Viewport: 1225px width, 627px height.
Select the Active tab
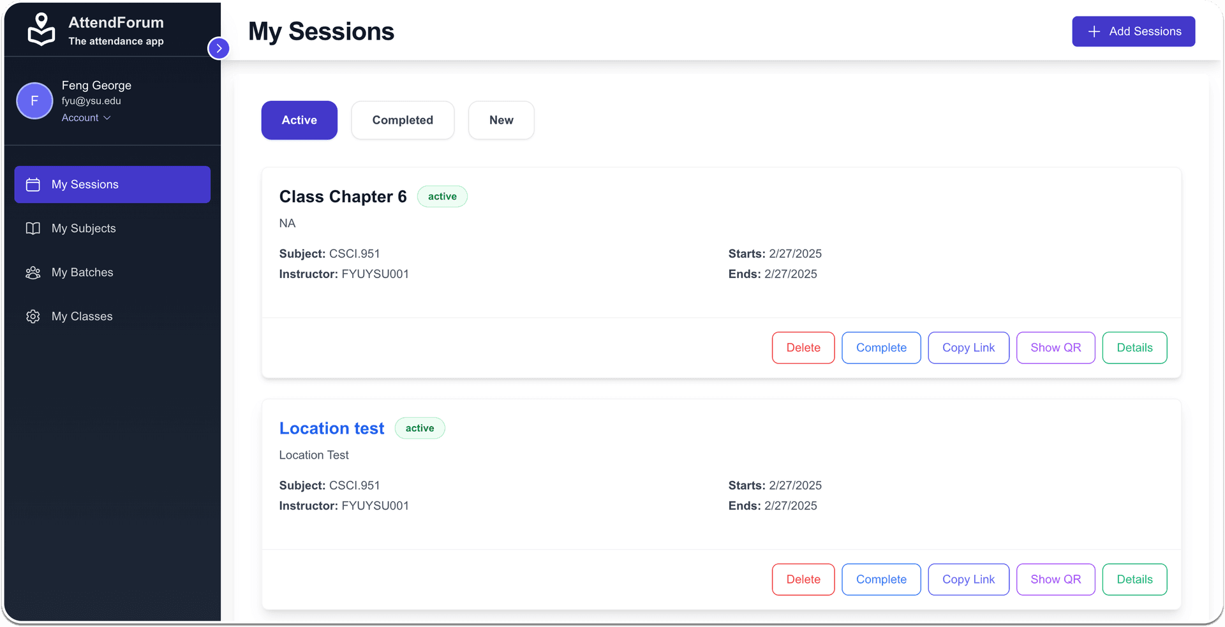(x=299, y=120)
